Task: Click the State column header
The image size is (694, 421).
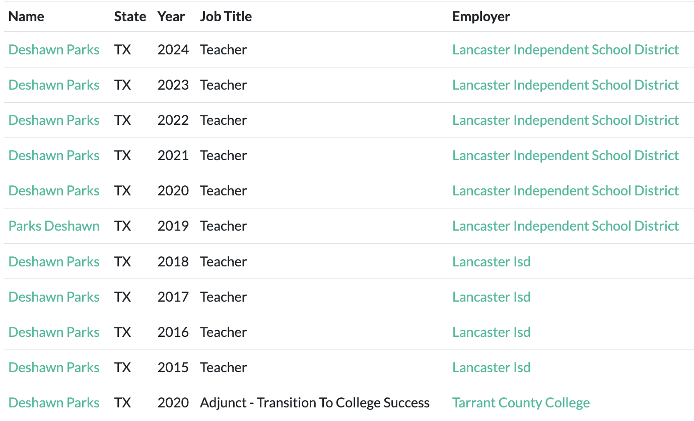Action: [x=130, y=17]
